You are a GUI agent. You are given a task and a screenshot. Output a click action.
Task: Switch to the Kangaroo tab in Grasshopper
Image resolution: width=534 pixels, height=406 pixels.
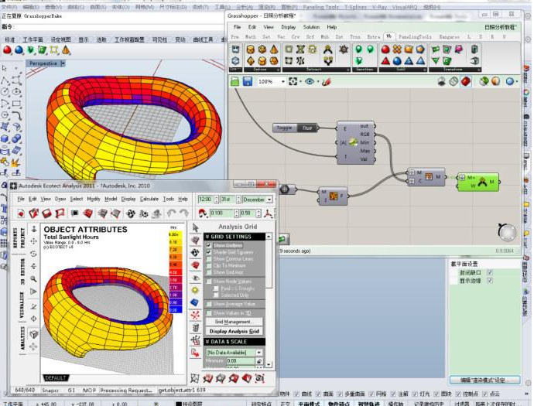449,37
